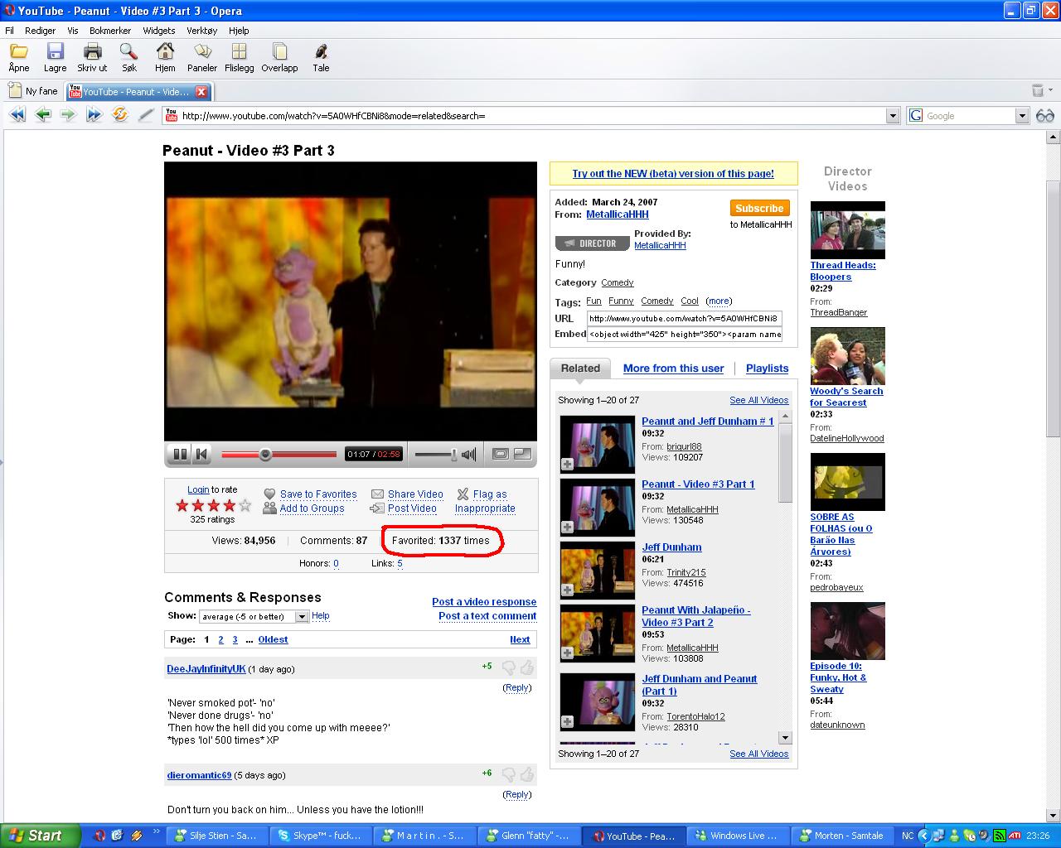Viewport: 1061px width, 848px height.
Task: Adjust the video volume slider
Action: (436, 454)
